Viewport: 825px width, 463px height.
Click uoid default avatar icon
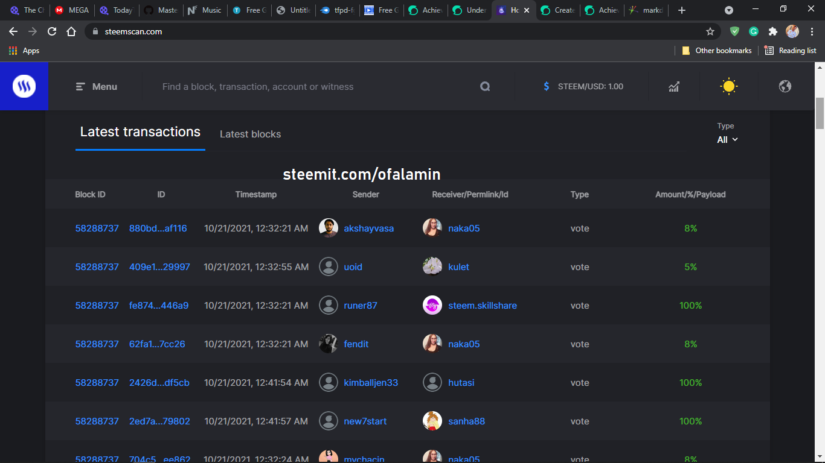tap(329, 267)
